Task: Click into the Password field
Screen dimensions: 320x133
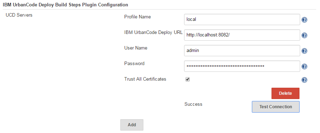Action: [242, 66]
